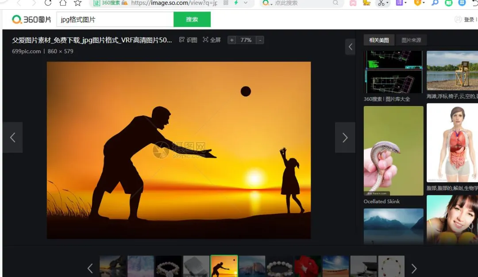Click the green 搜索 button

pyautogui.click(x=192, y=19)
